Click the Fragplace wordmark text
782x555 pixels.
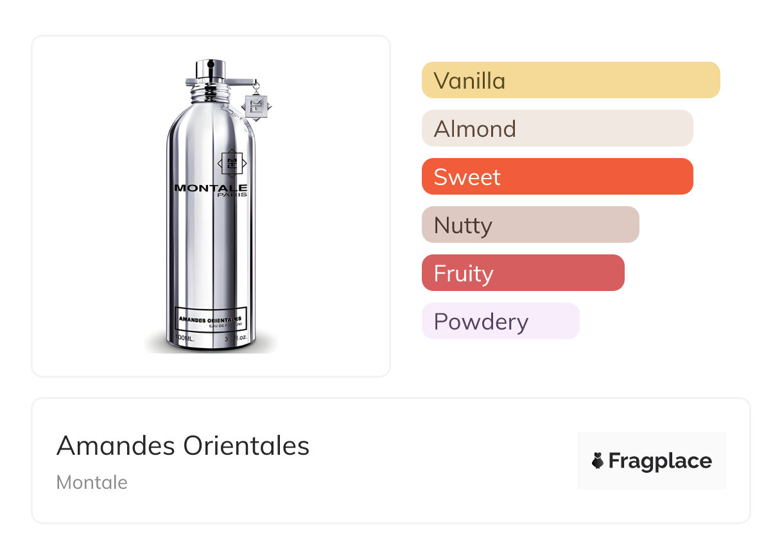pos(660,461)
